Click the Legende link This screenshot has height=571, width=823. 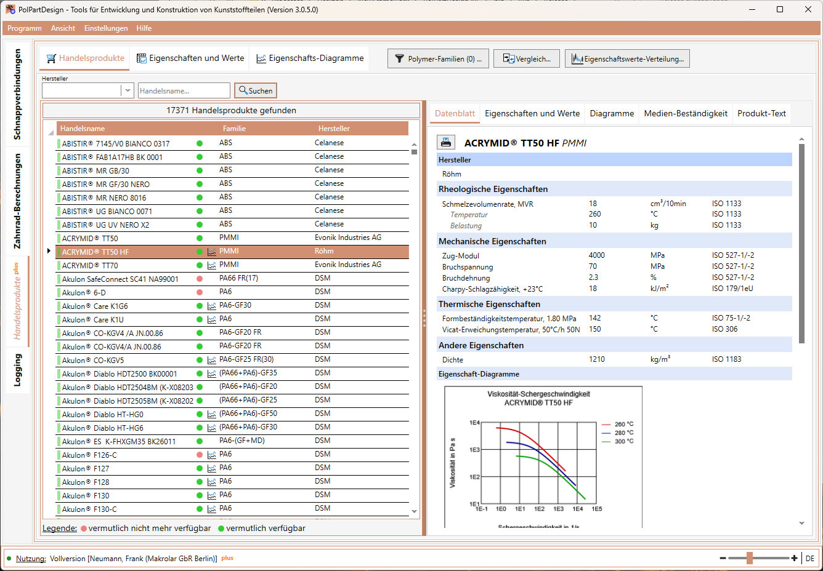coord(60,529)
